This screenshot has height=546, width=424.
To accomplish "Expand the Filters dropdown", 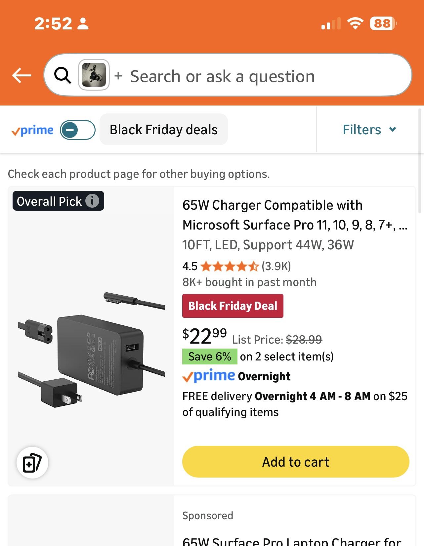I will 369,129.
